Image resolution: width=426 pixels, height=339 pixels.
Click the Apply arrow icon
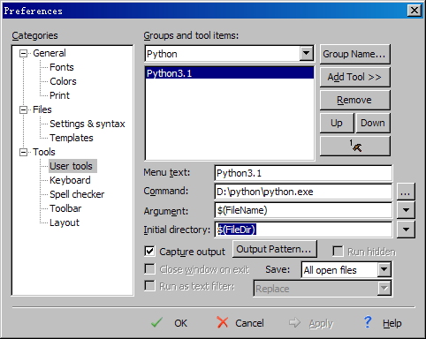294,323
